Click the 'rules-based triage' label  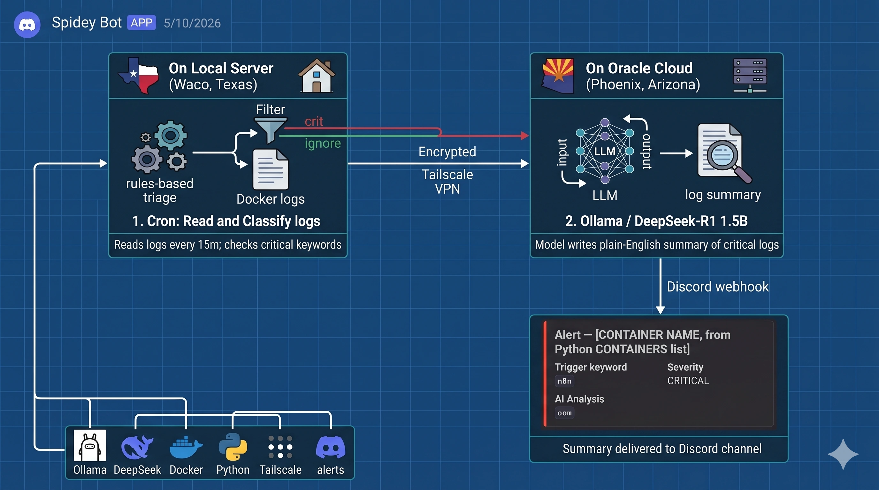click(x=160, y=190)
